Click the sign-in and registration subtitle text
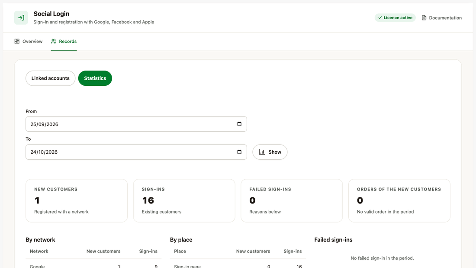Viewport: 476px width, 268px height. (x=94, y=22)
